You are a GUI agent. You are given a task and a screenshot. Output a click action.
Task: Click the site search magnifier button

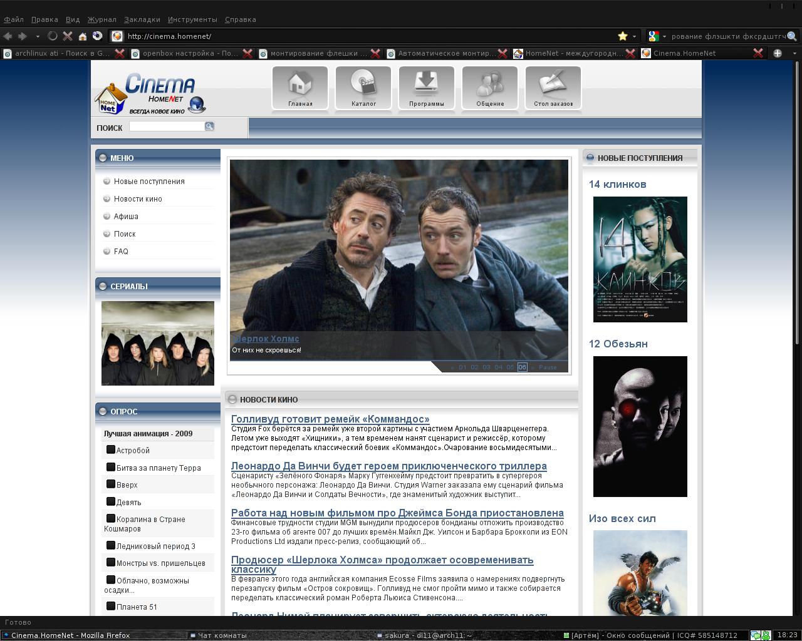[x=209, y=126]
